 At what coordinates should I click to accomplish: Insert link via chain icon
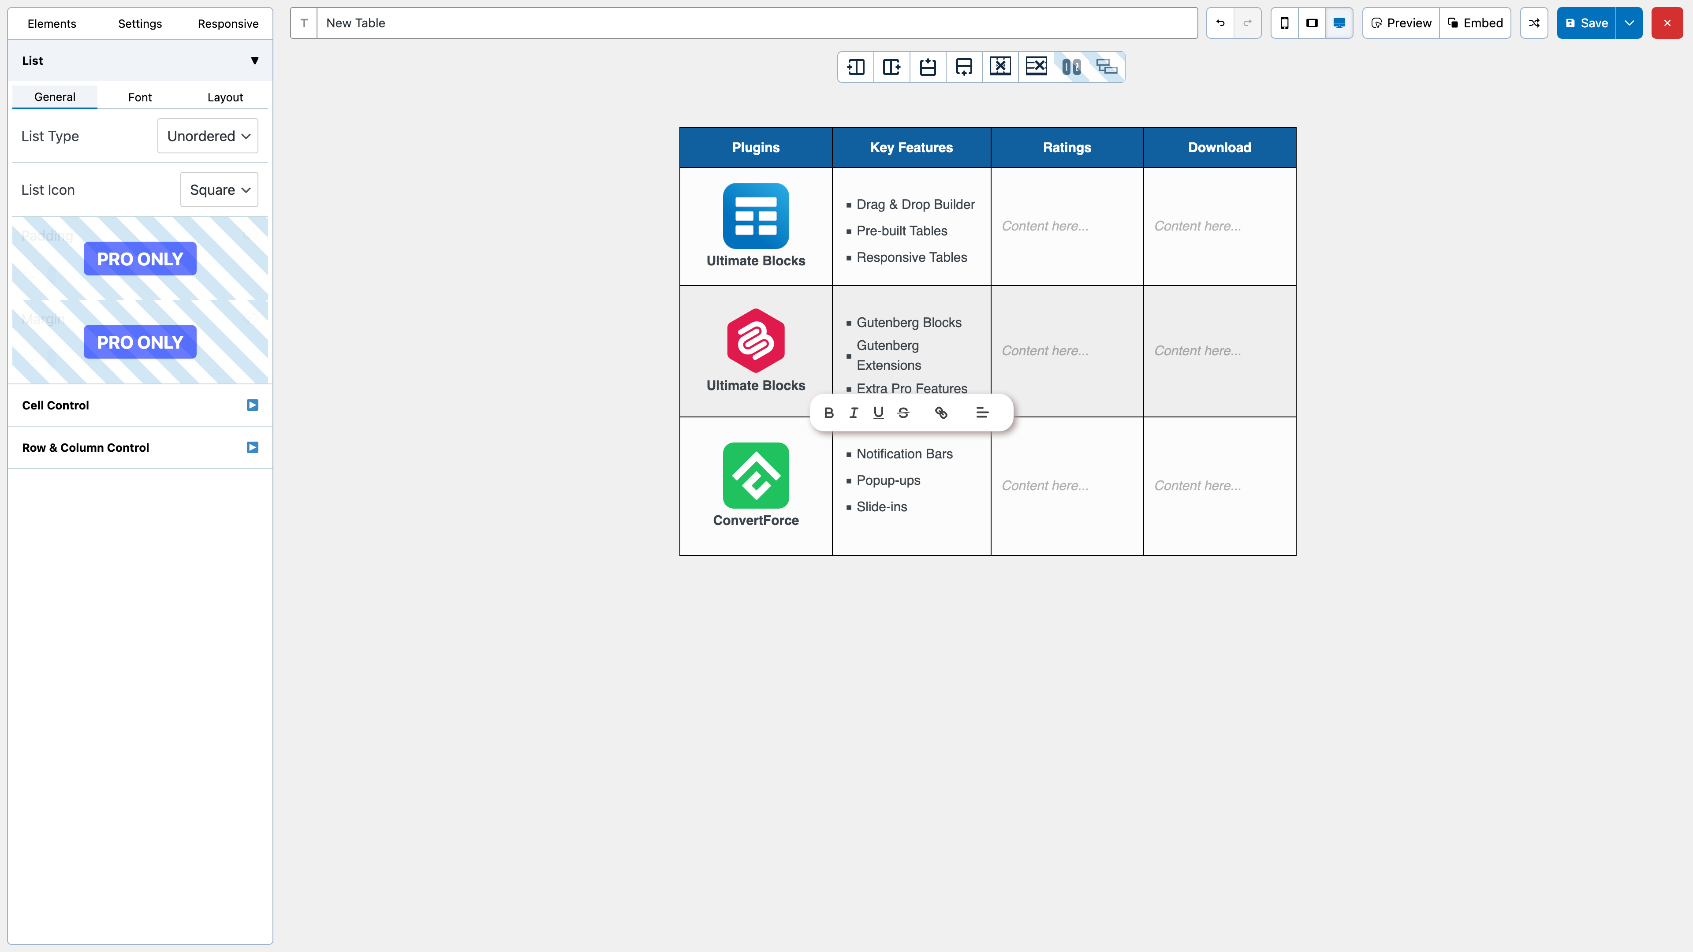tap(941, 413)
